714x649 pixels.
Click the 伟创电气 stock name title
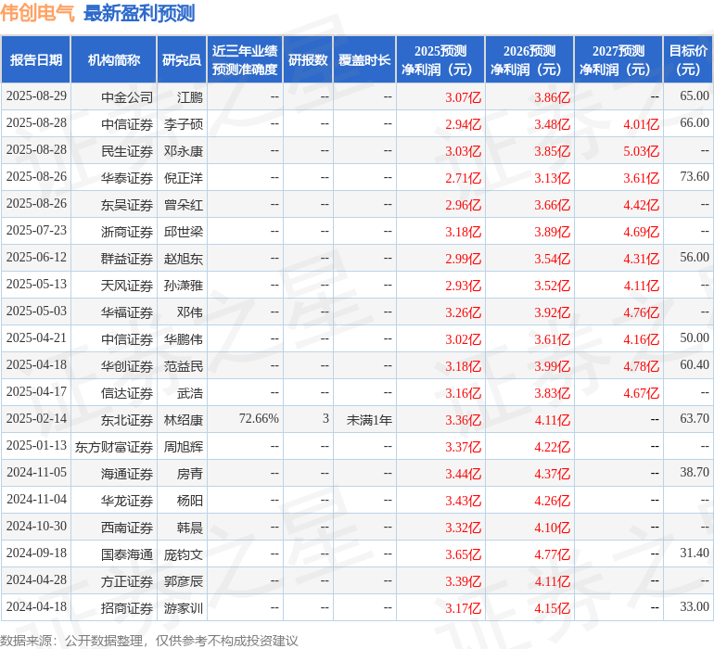click(38, 13)
